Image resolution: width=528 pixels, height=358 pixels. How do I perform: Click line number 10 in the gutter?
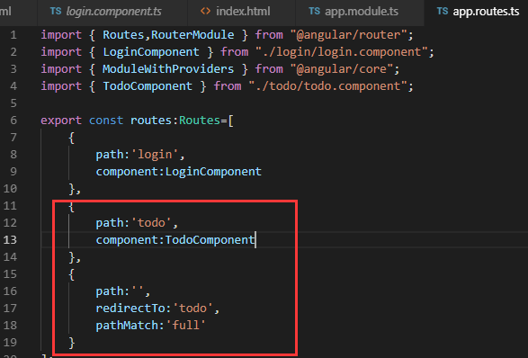tap(10, 189)
